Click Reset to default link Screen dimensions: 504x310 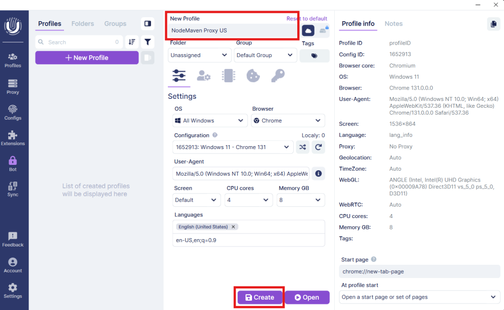307,18
